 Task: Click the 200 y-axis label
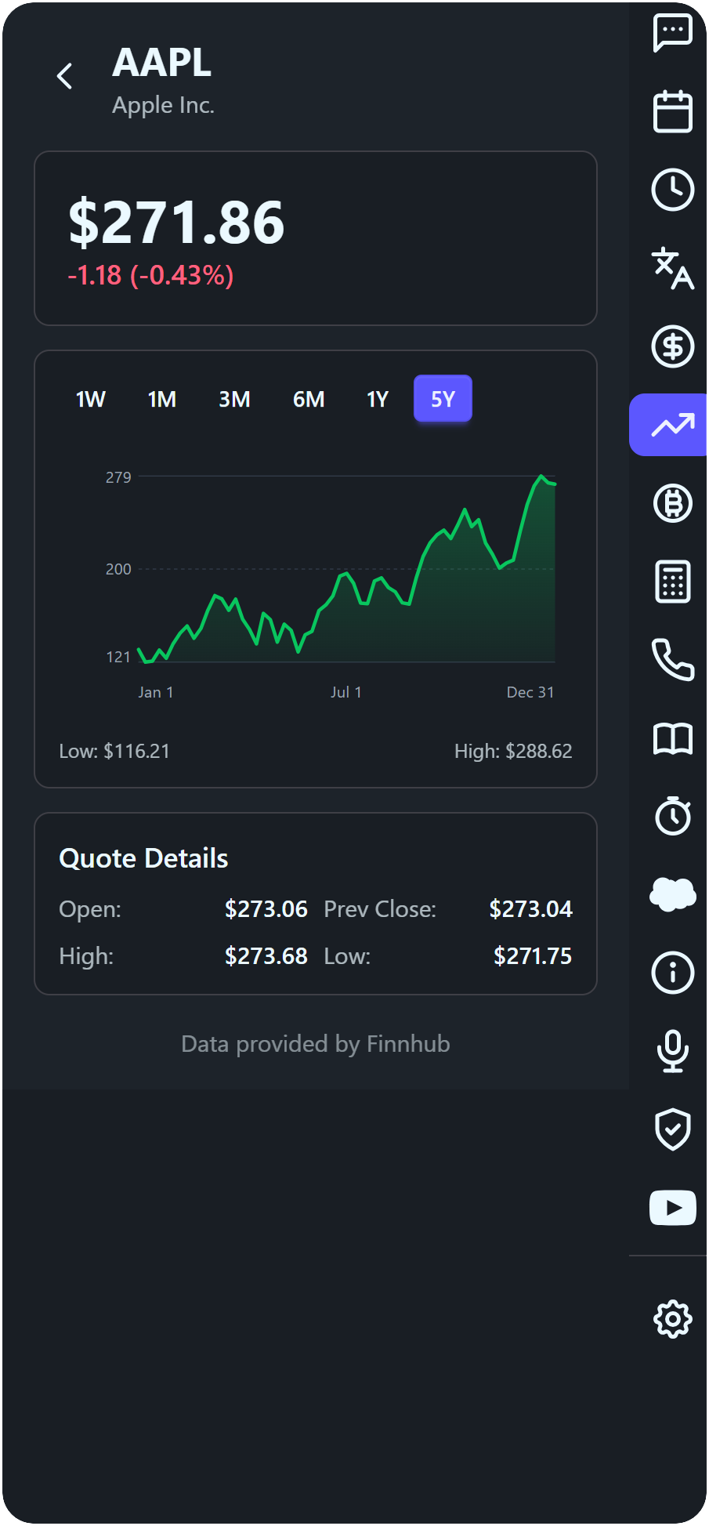click(118, 569)
